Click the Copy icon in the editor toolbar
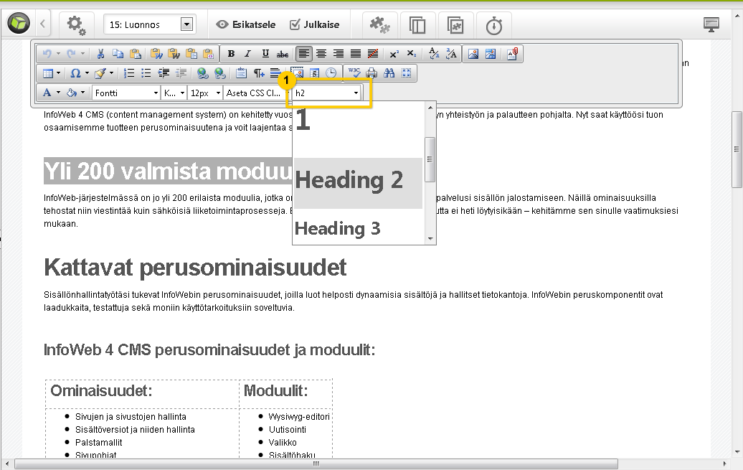The width and height of the screenshot is (743, 470). click(118, 54)
